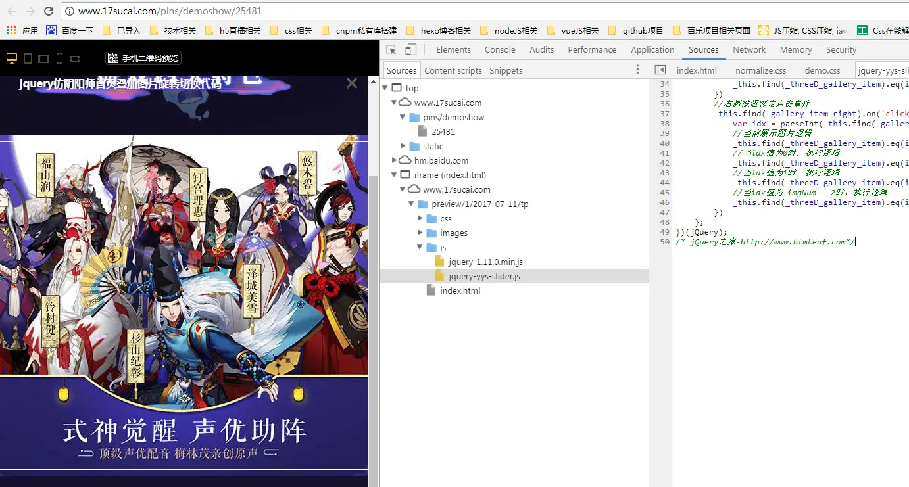Switch to the Console tab
This screenshot has width=909, height=487.
[500, 49]
